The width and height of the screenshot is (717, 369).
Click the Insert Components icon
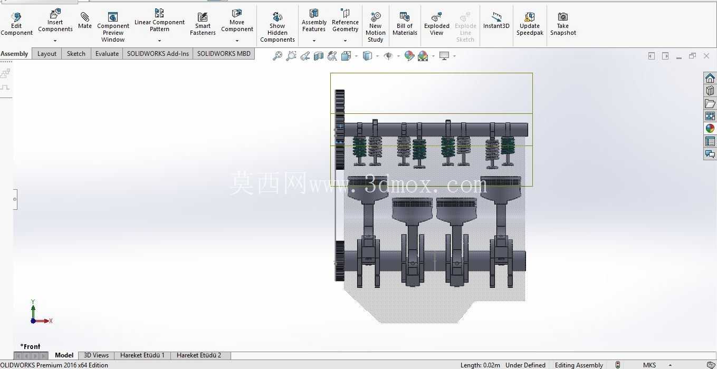[55, 13]
